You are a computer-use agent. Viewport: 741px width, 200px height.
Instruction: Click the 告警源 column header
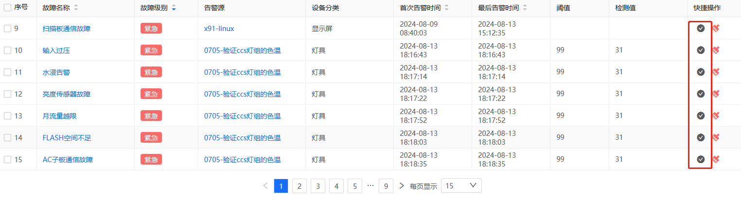214,8
